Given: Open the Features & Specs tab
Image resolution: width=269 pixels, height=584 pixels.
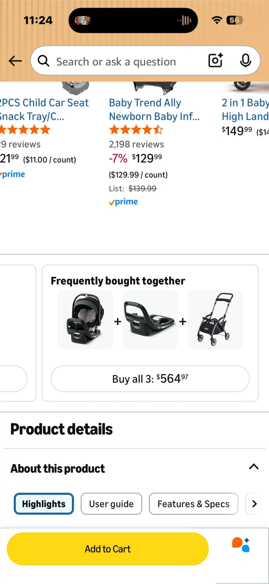Looking at the screenshot, I should coord(193,504).
